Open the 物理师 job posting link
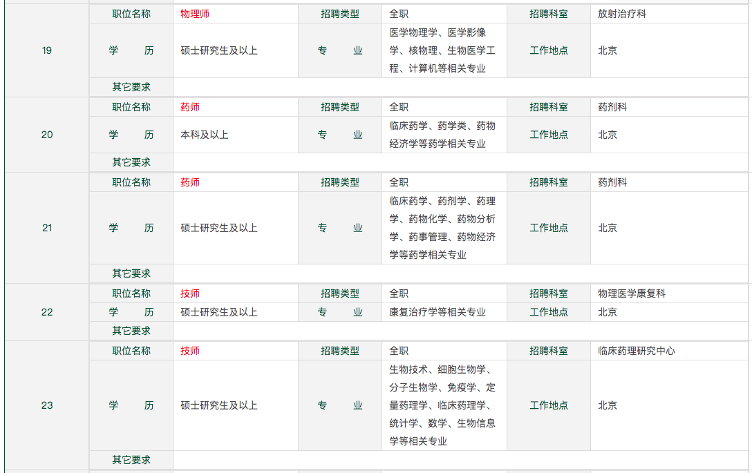The image size is (752, 473). coord(191,13)
